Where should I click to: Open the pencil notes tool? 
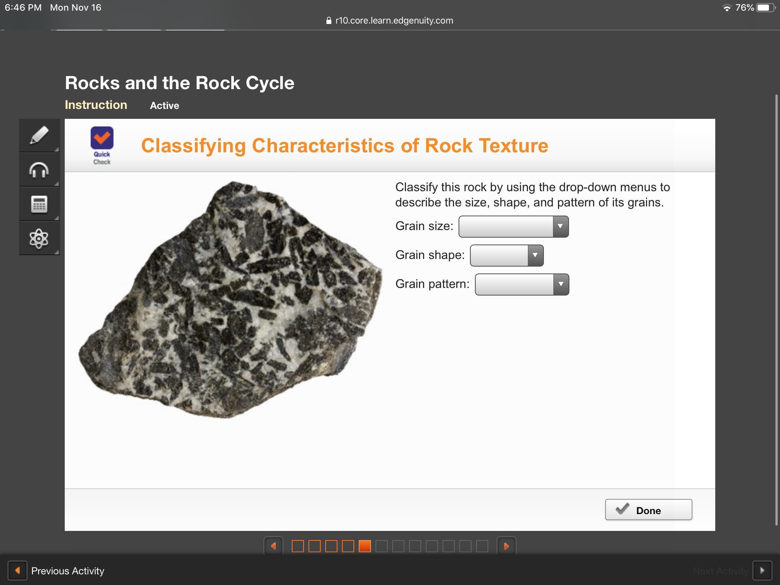pos(39,135)
